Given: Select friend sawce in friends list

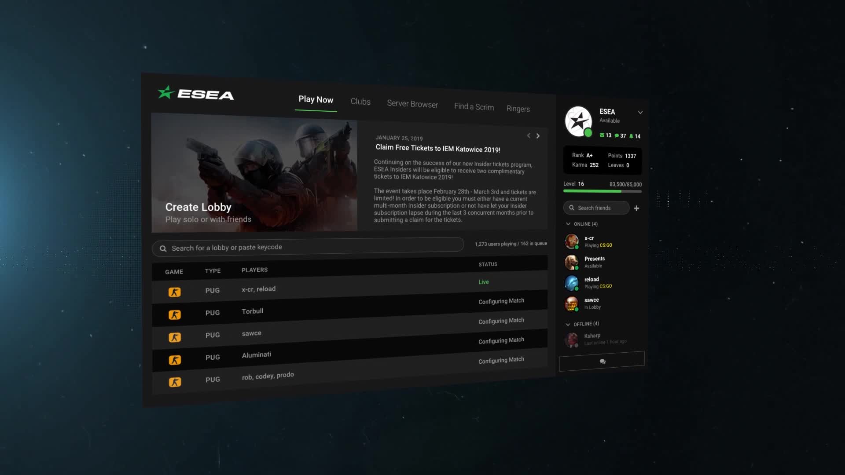Looking at the screenshot, I should pos(591,303).
